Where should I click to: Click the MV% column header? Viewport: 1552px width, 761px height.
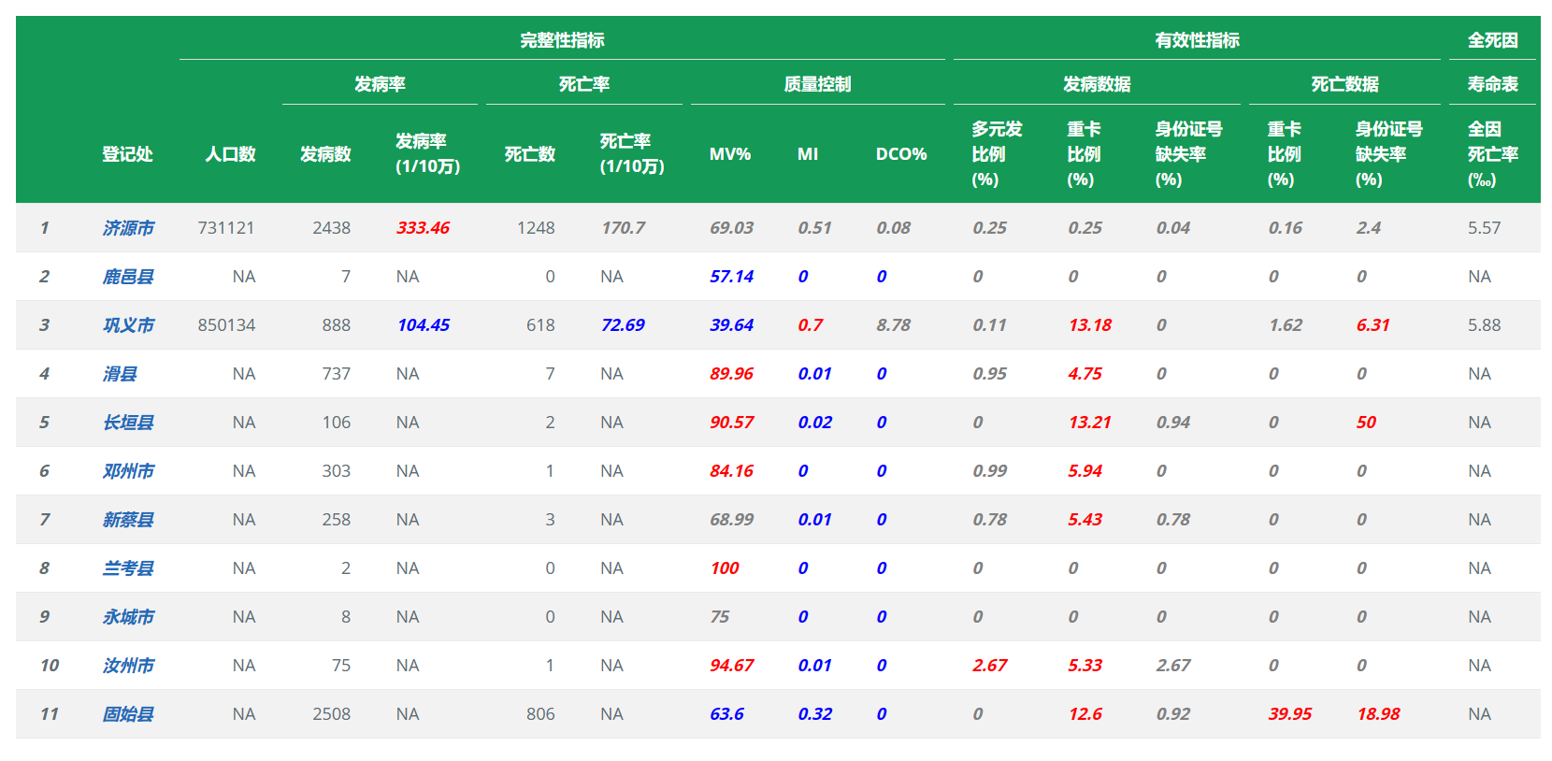(x=729, y=154)
